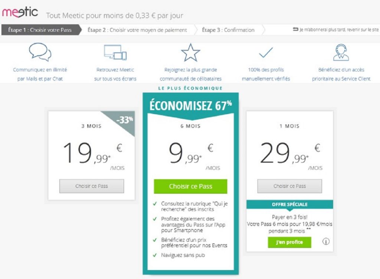The width and height of the screenshot is (380, 279).
Task: Click the checkmark beside 'Naviguez sans pub'
Action: (x=155, y=255)
